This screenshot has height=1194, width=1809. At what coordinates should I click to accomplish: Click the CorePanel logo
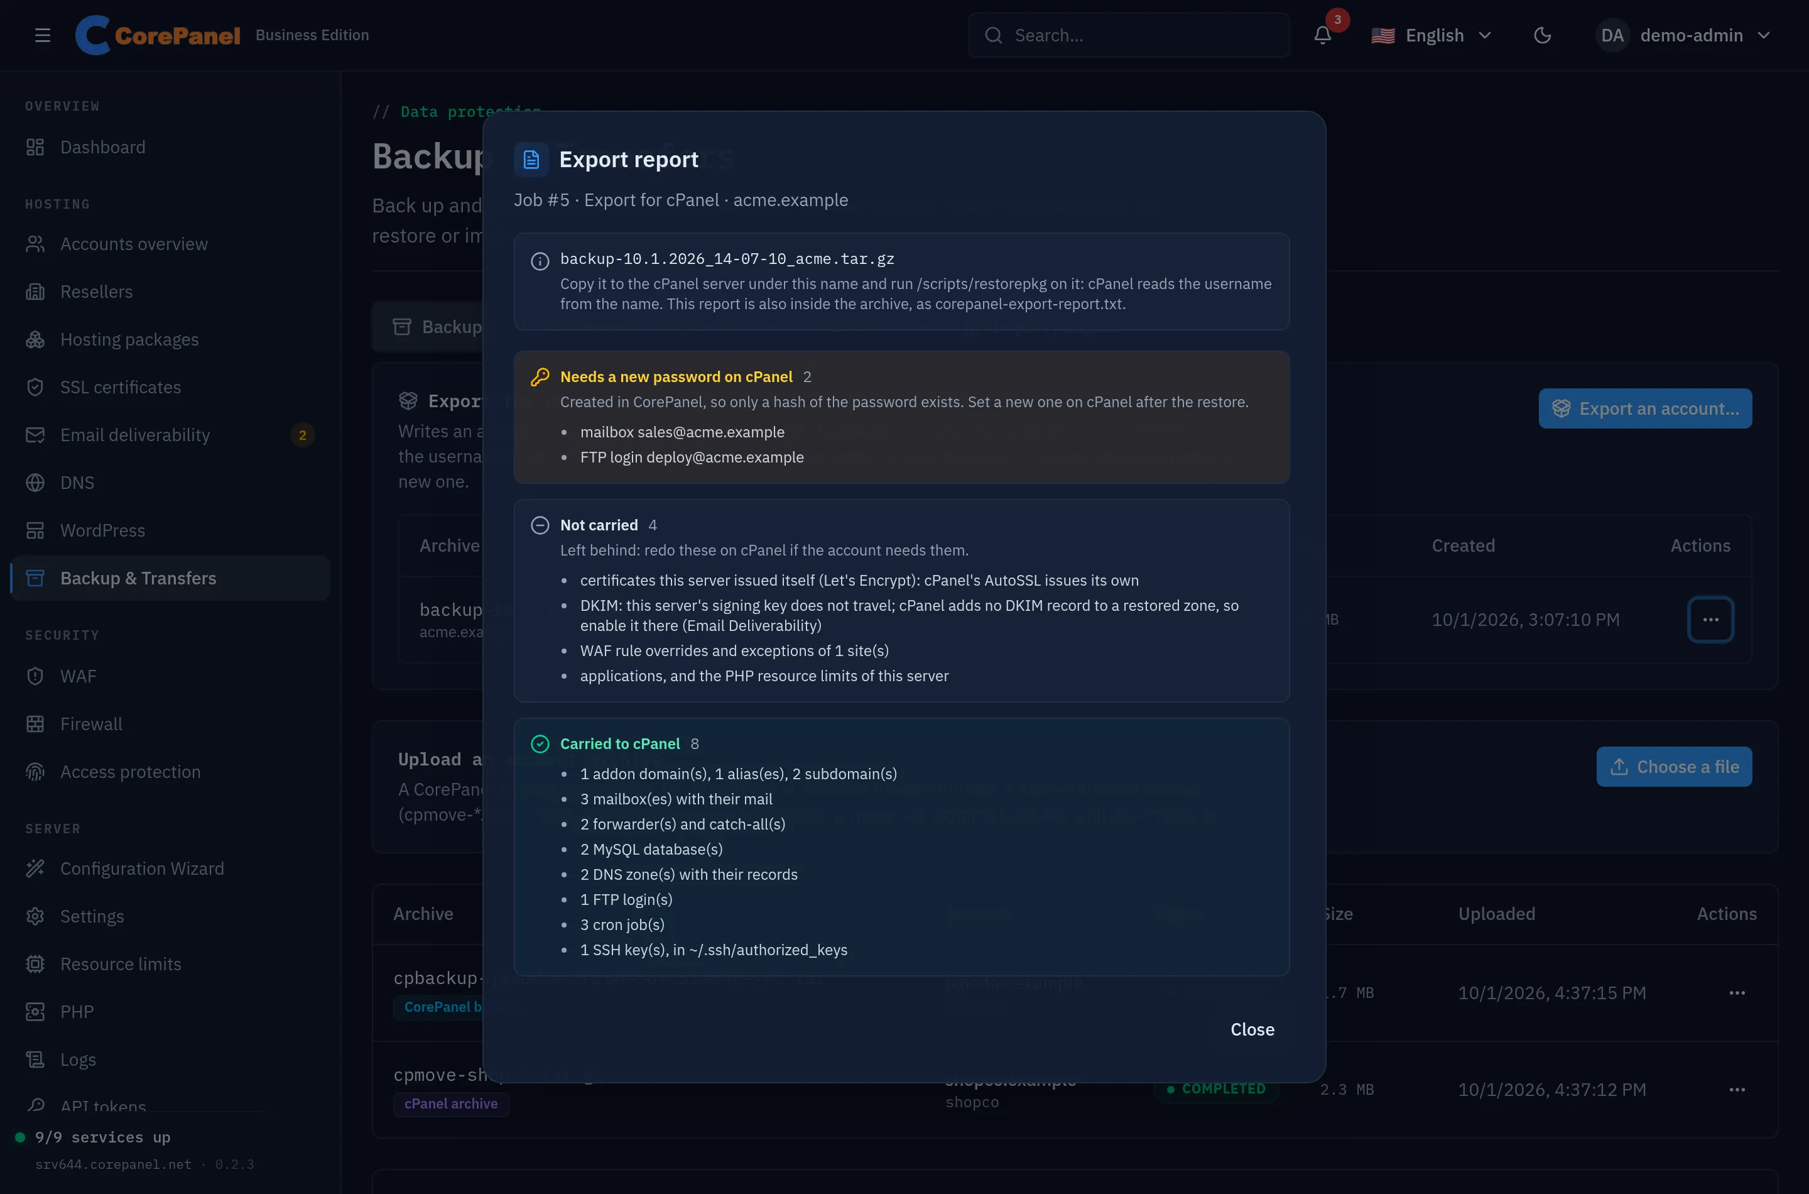[x=158, y=35]
